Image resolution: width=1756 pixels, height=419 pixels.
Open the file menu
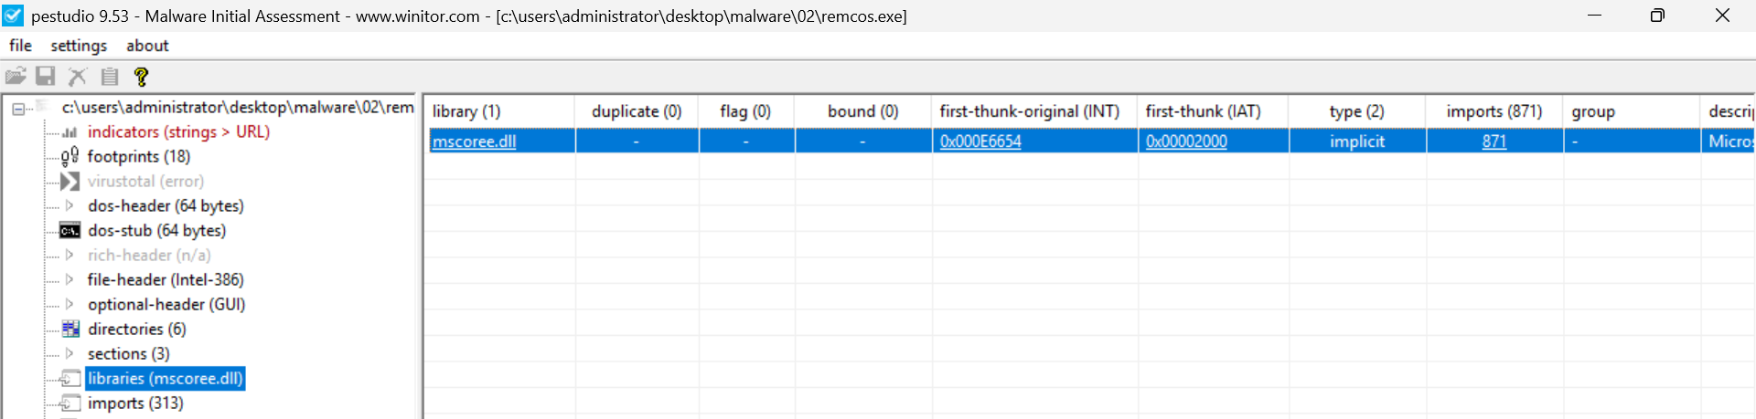[20, 46]
